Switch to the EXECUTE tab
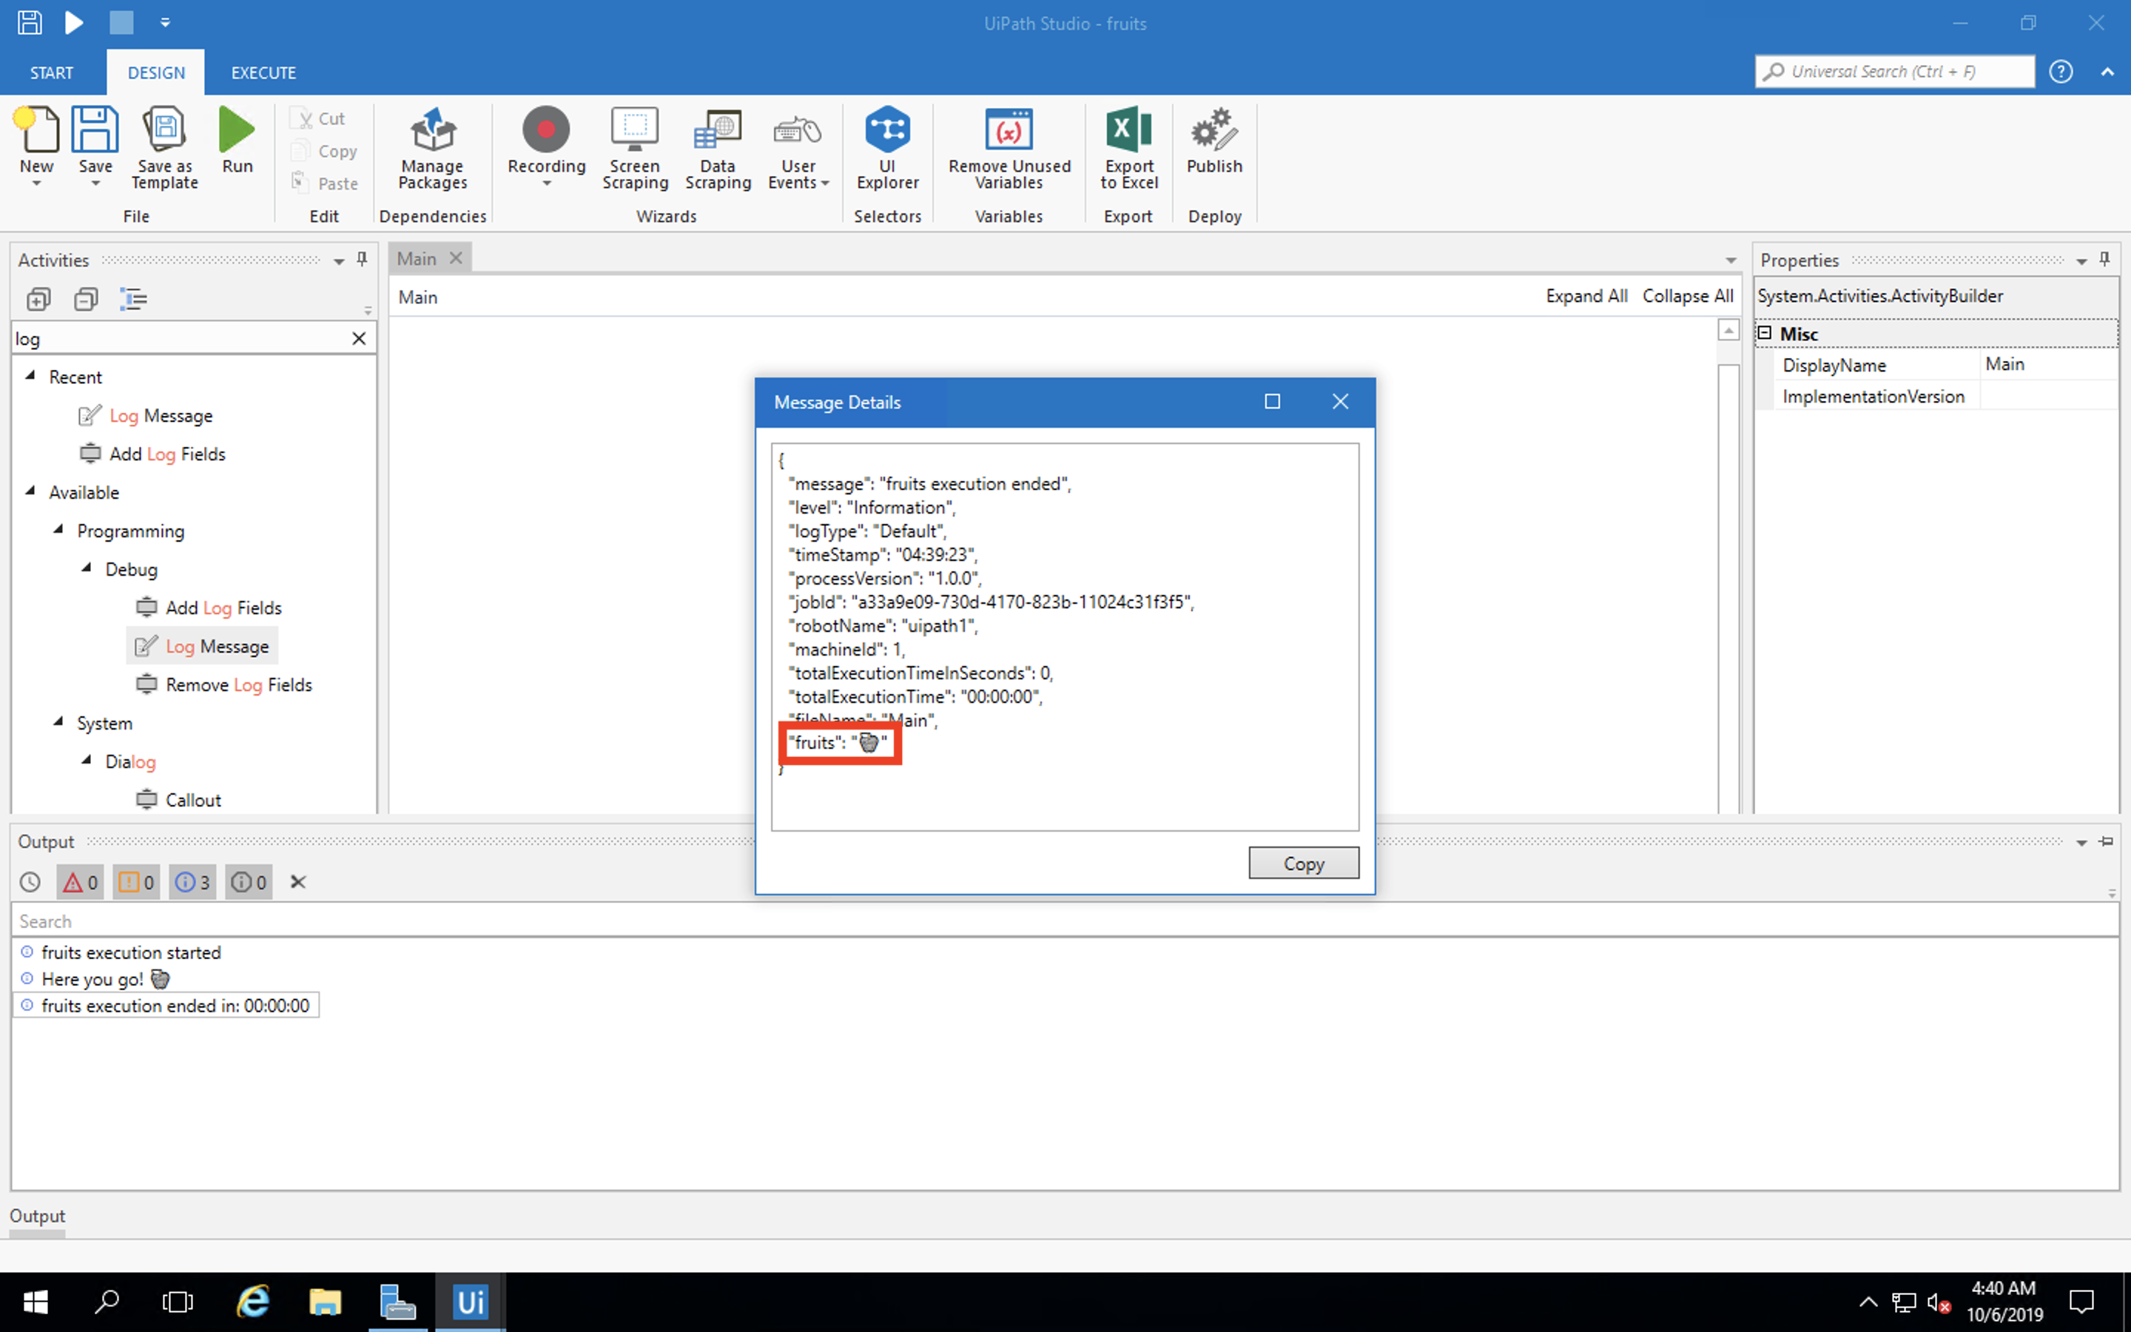 pos(263,73)
